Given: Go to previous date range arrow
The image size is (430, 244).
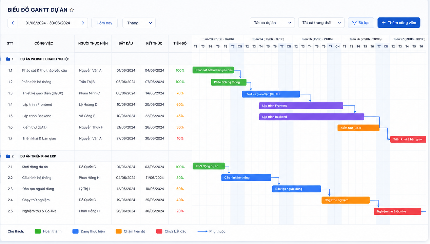Looking at the screenshot, I should (13, 23).
